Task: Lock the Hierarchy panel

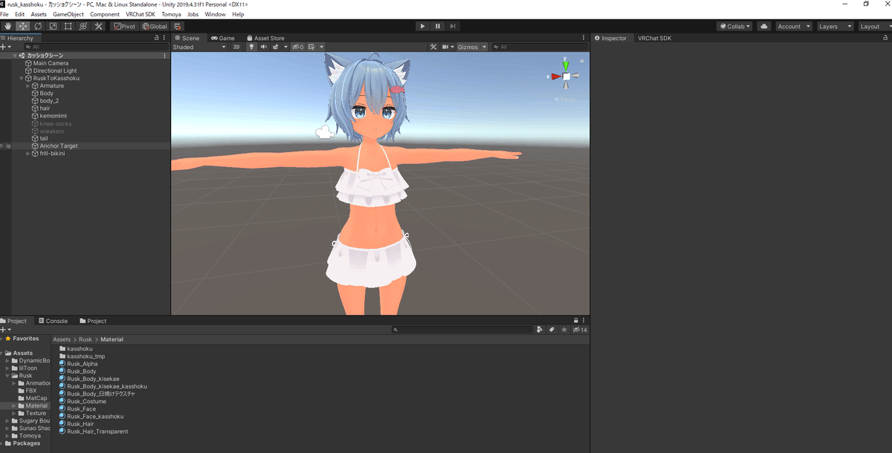Action: 155,38
